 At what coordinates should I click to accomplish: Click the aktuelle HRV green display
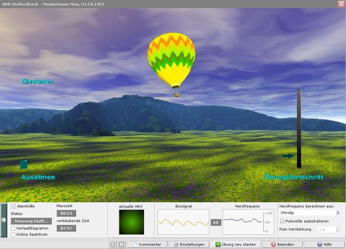tap(131, 222)
